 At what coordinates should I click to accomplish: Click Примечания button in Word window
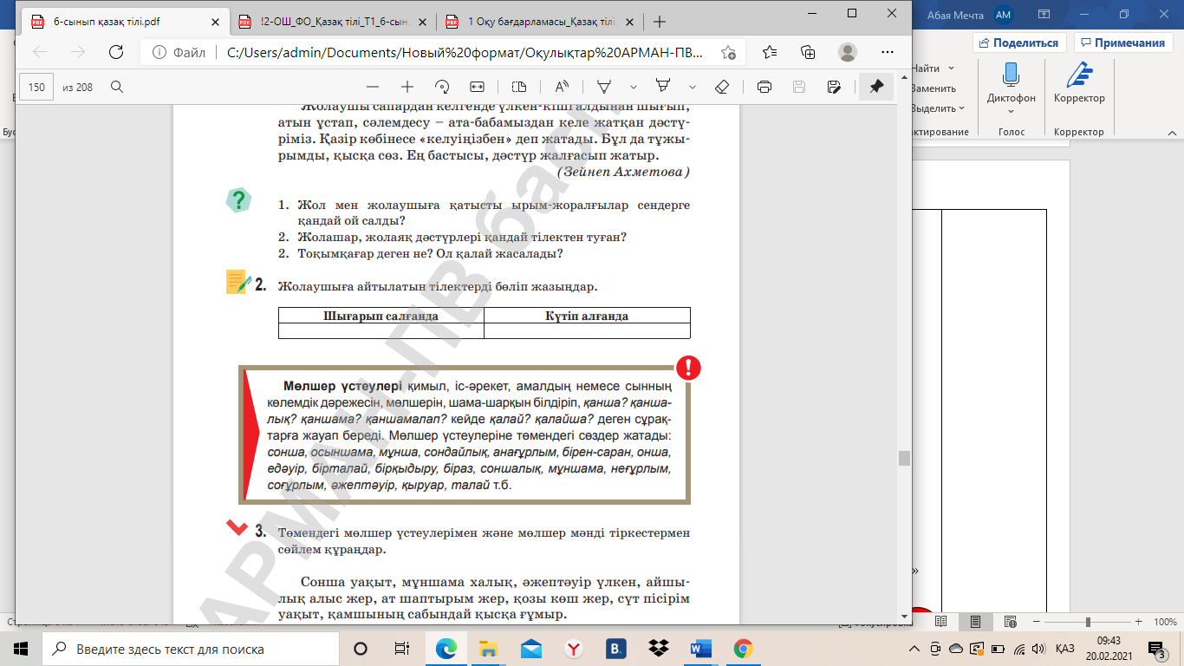(1123, 42)
